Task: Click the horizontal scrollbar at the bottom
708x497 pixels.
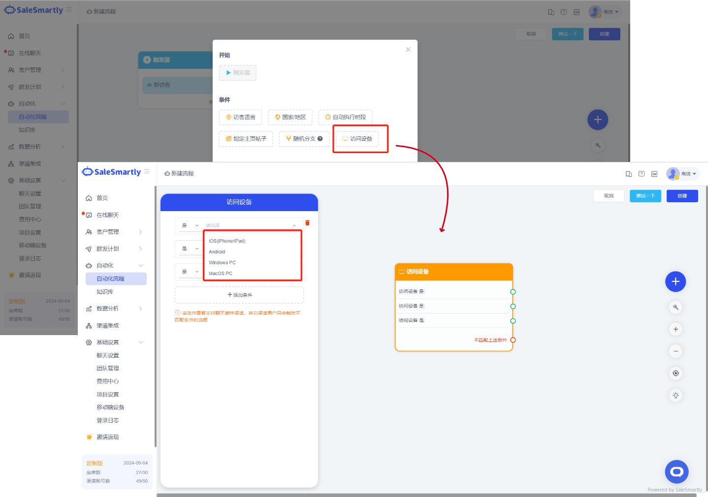Action: pyautogui.click(x=426, y=495)
